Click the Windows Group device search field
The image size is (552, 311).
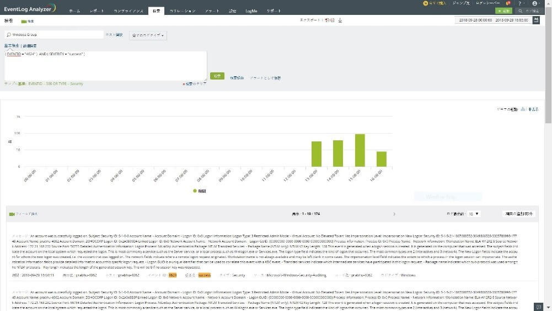coord(54,35)
